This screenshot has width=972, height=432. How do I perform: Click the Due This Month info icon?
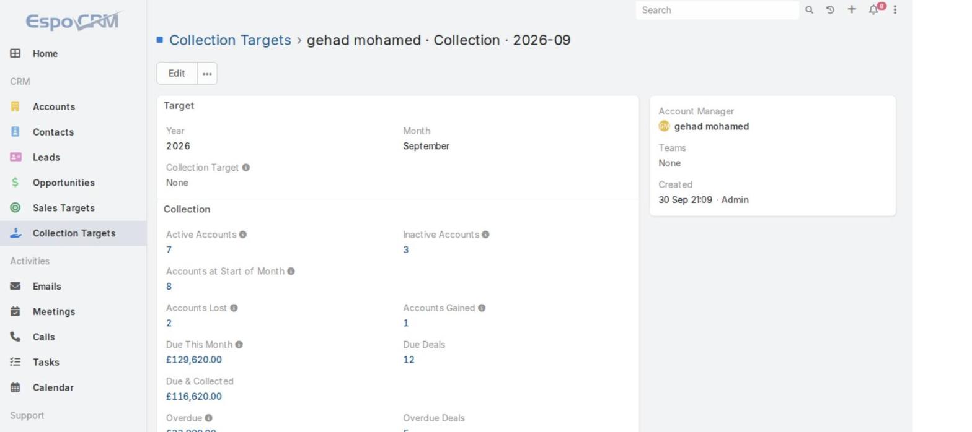239,345
